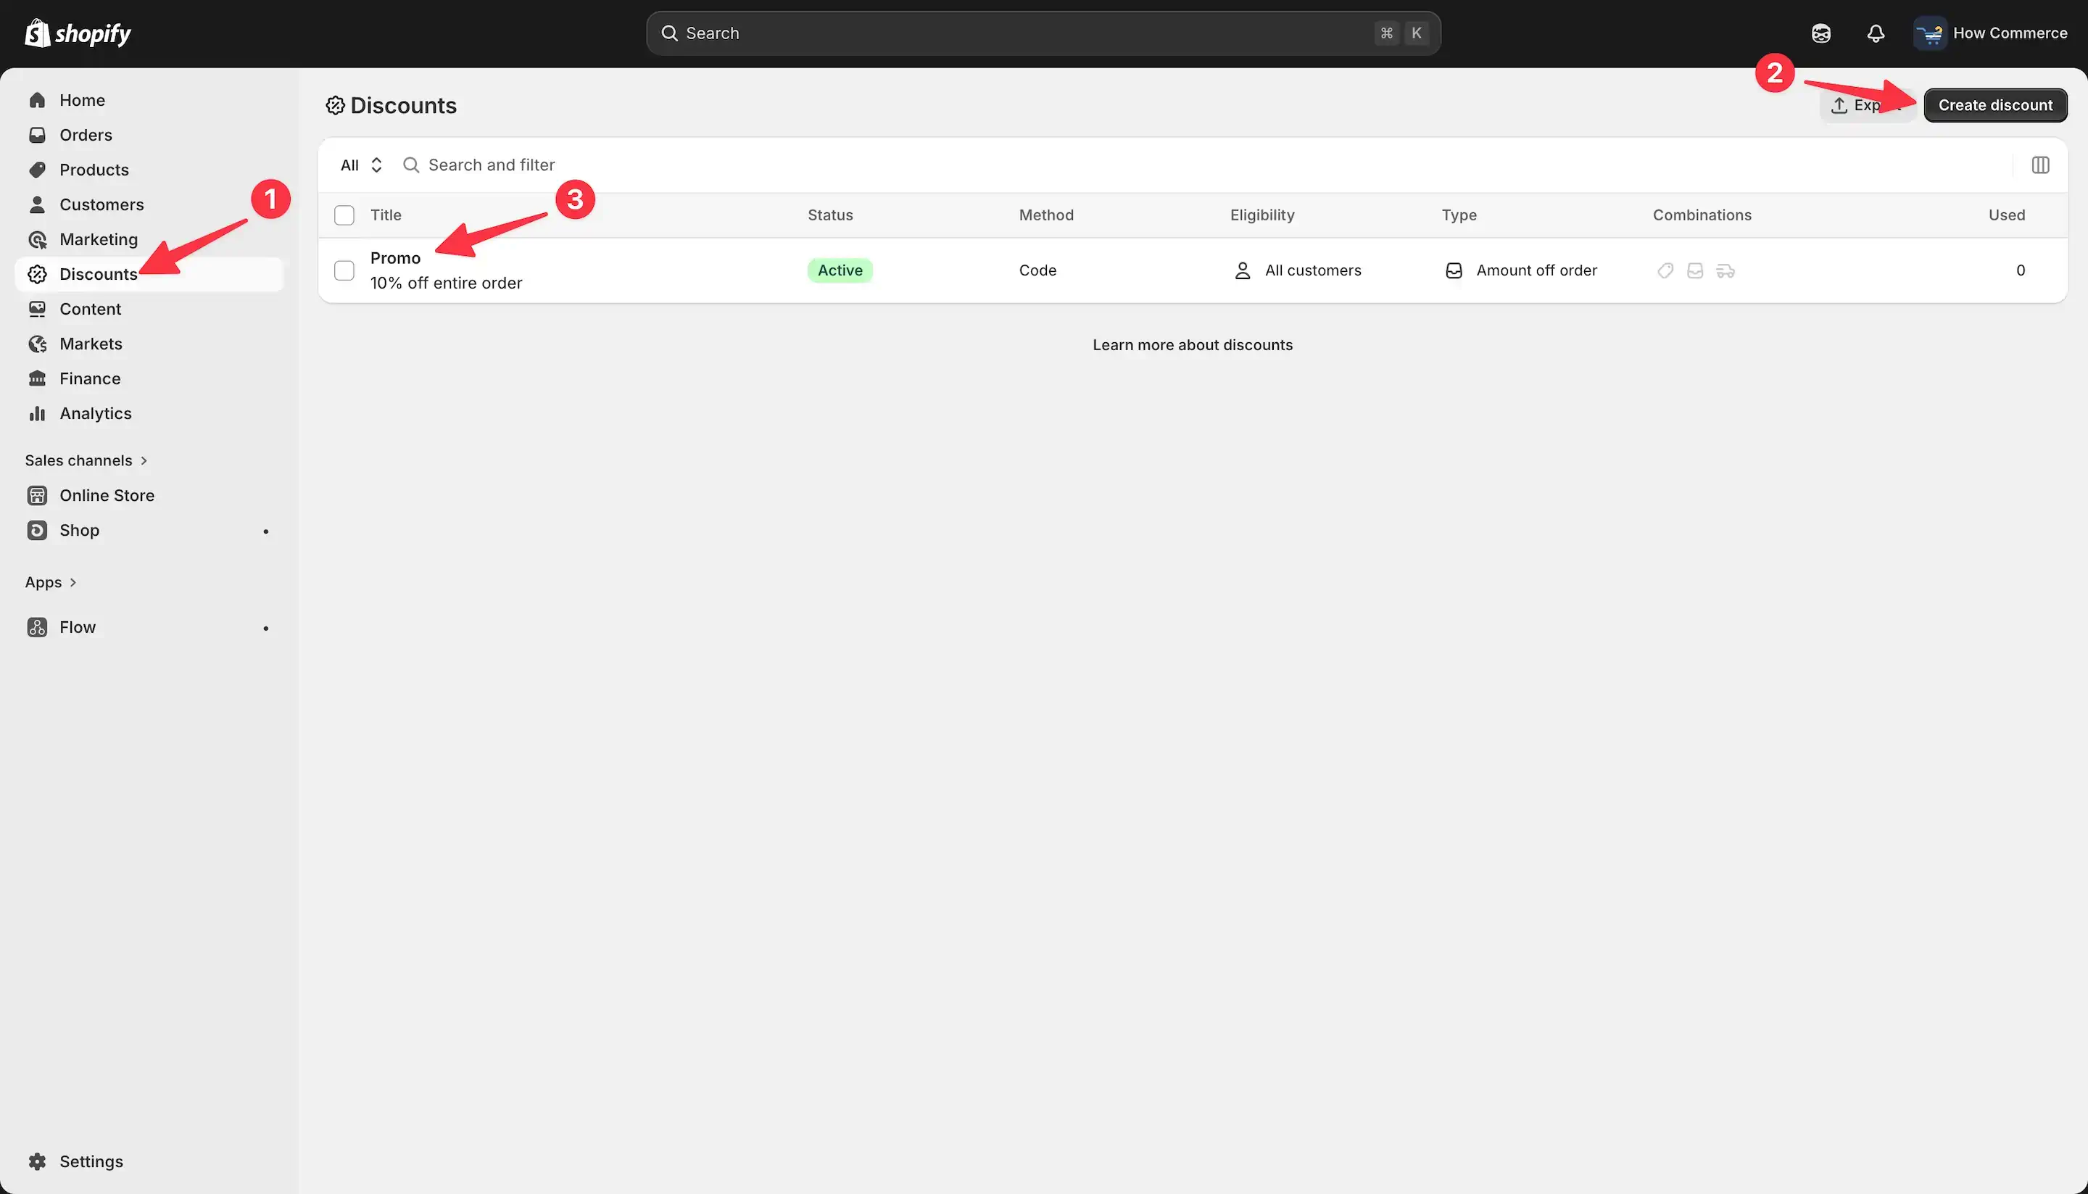Open Online Store sales channel
The height and width of the screenshot is (1194, 2088).
149,495
